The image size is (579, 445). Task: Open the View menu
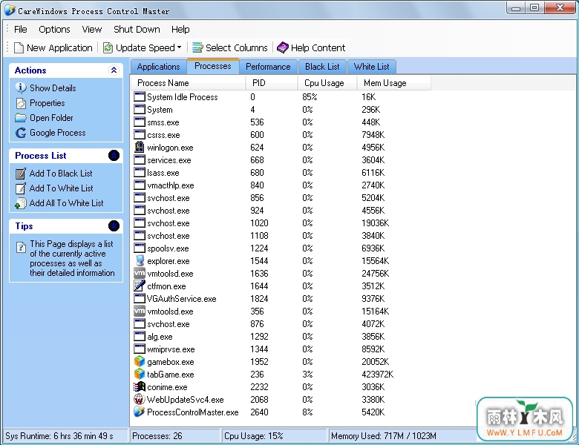click(91, 30)
